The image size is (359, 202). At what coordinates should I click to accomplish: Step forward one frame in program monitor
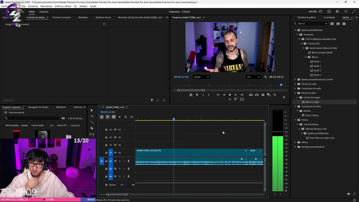pos(236,95)
